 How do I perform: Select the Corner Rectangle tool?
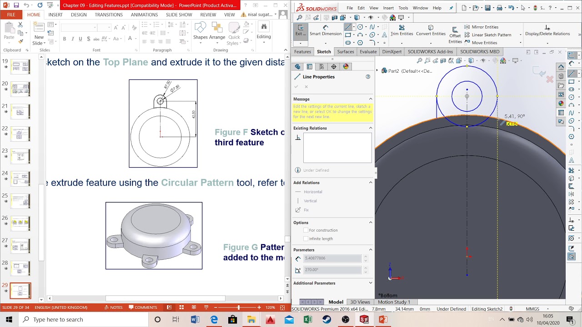(348, 35)
